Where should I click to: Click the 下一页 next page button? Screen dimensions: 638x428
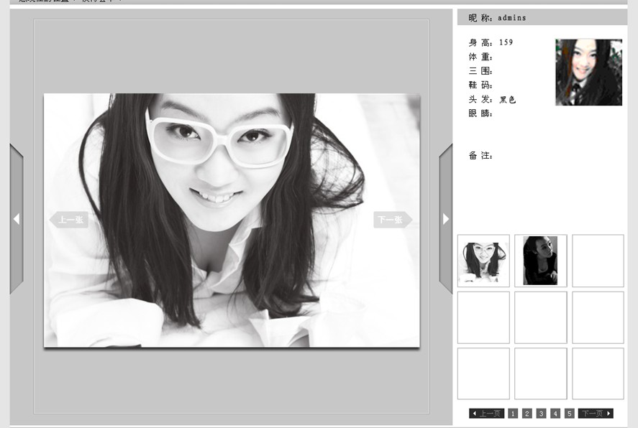coord(596,414)
